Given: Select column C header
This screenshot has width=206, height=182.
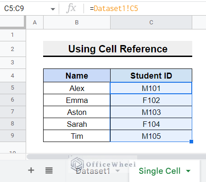Looking at the screenshot, I should click(151, 23).
